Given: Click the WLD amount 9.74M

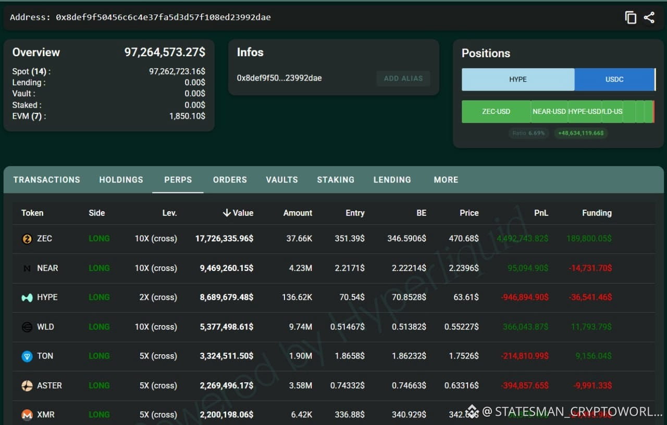Looking at the screenshot, I should [300, 327].
